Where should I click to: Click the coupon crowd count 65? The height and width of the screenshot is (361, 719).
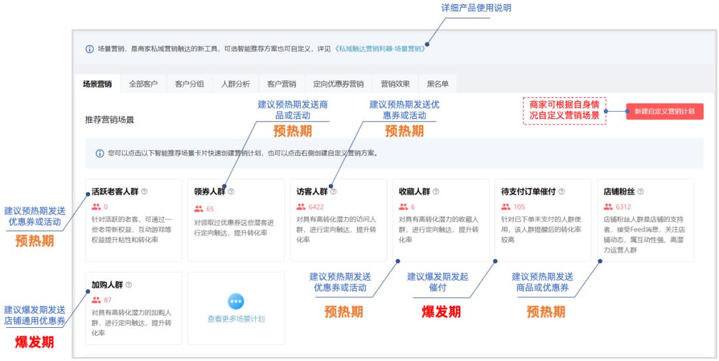210,209
